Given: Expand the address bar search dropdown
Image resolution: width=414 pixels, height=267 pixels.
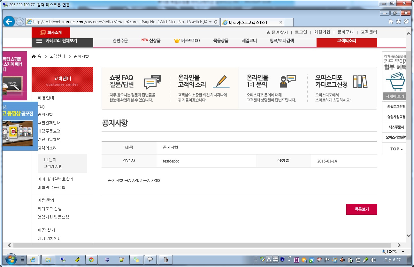Looking at the screenshot, I should click(210, 22).
